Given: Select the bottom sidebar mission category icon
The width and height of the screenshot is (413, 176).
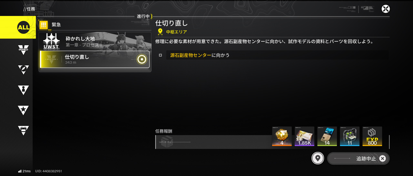Looking at the screenshot, I should pos(23,130).
